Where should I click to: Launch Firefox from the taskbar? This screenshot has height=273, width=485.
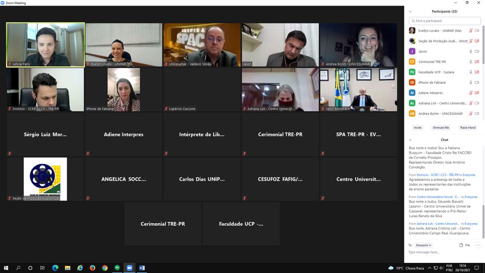(x=92, y=268)
